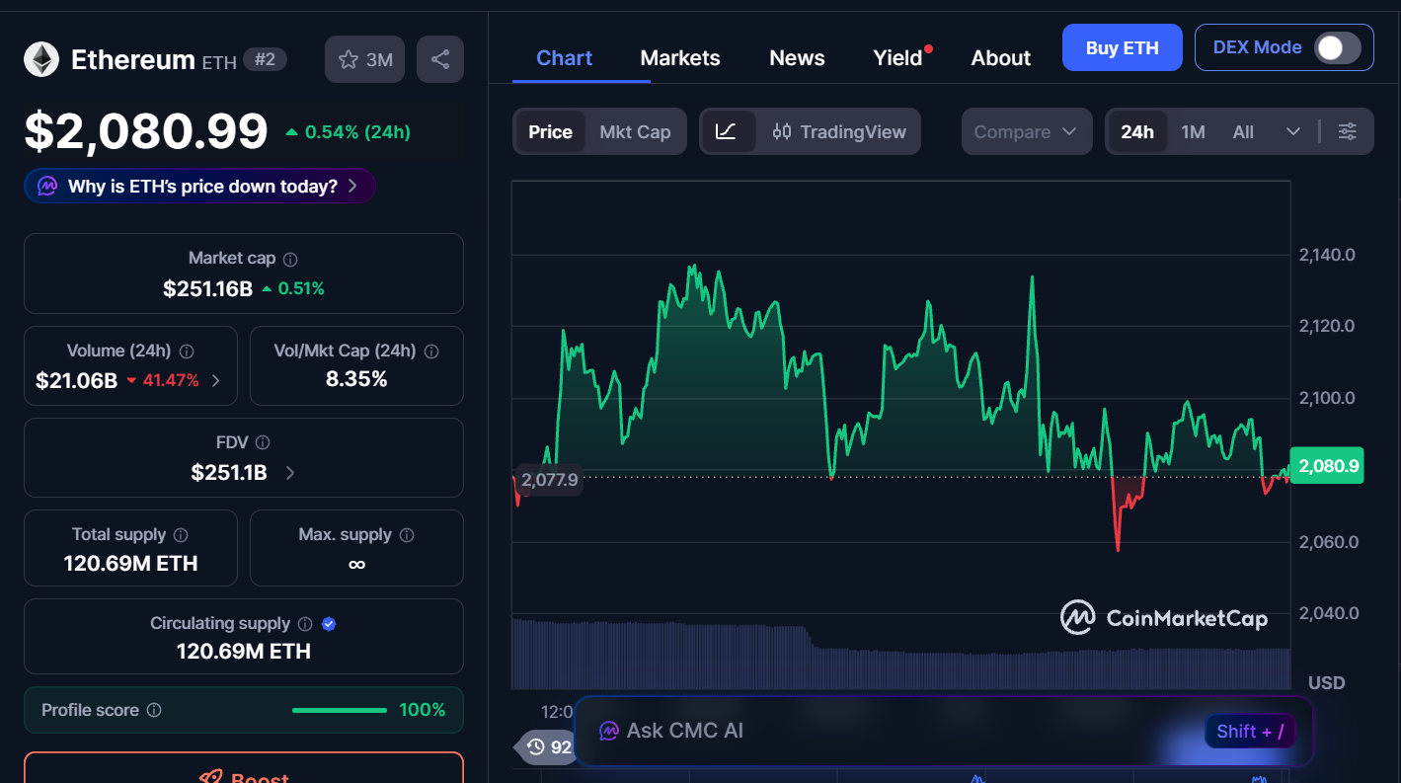
Task: Switch to the Markets tab
Action: tap(679, 57)
